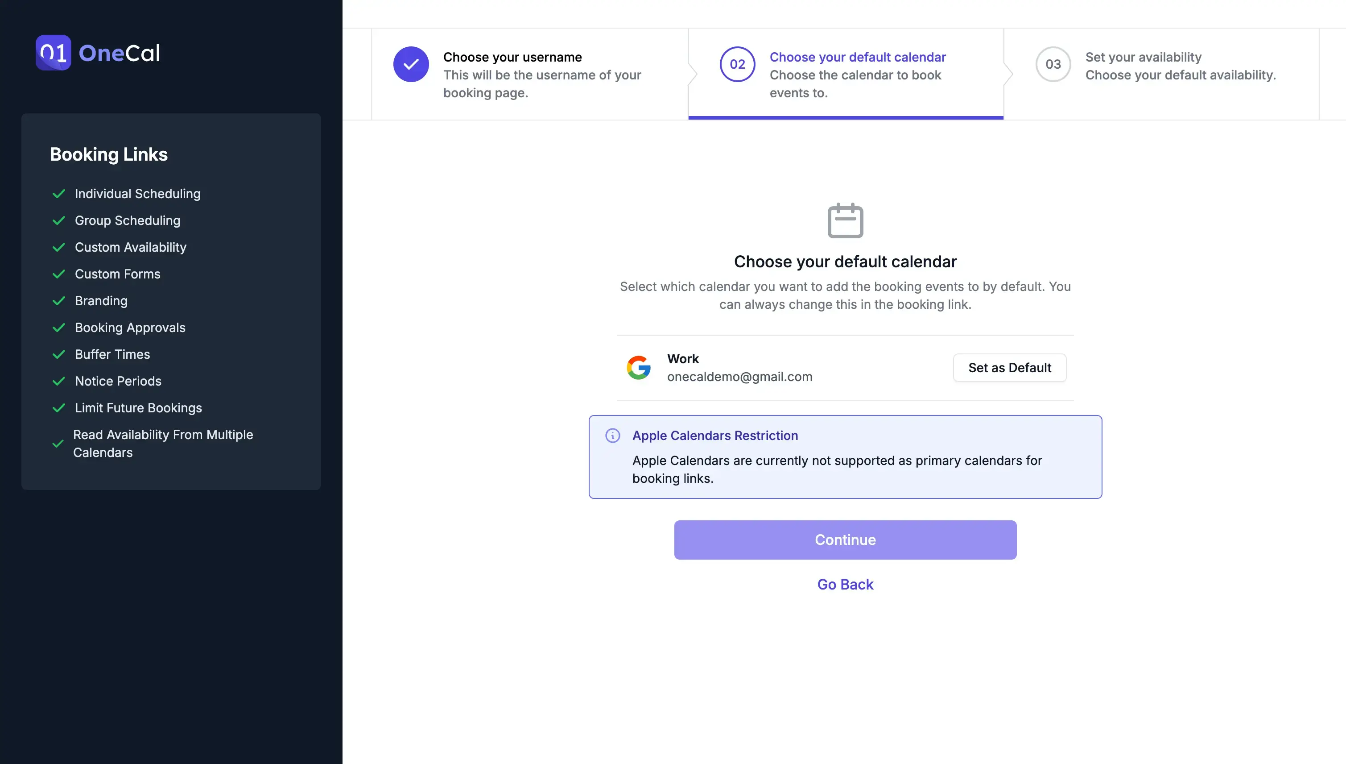Click the checkmark beside Individual Scheduling

coord(59,194)
